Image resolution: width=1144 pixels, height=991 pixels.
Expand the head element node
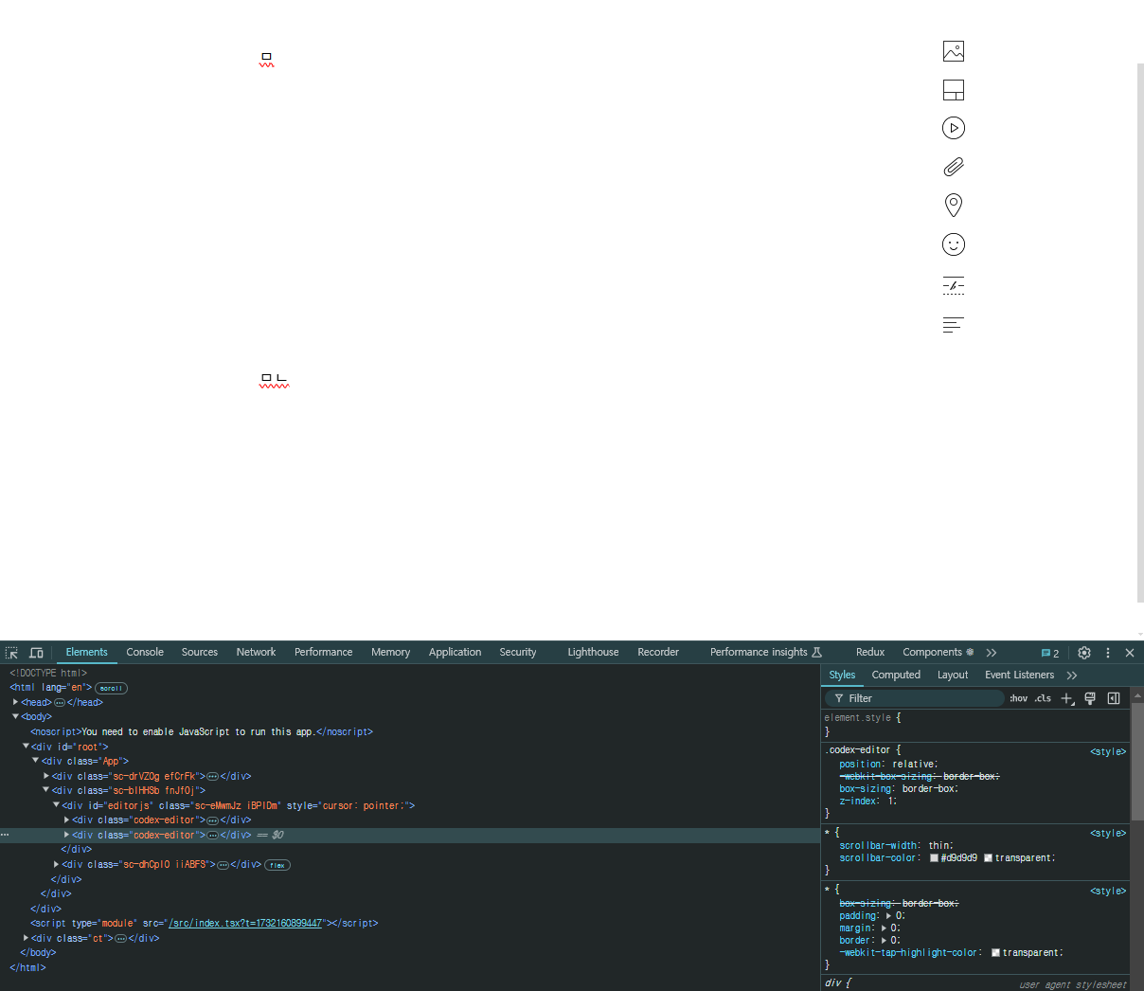coord(16,702)
